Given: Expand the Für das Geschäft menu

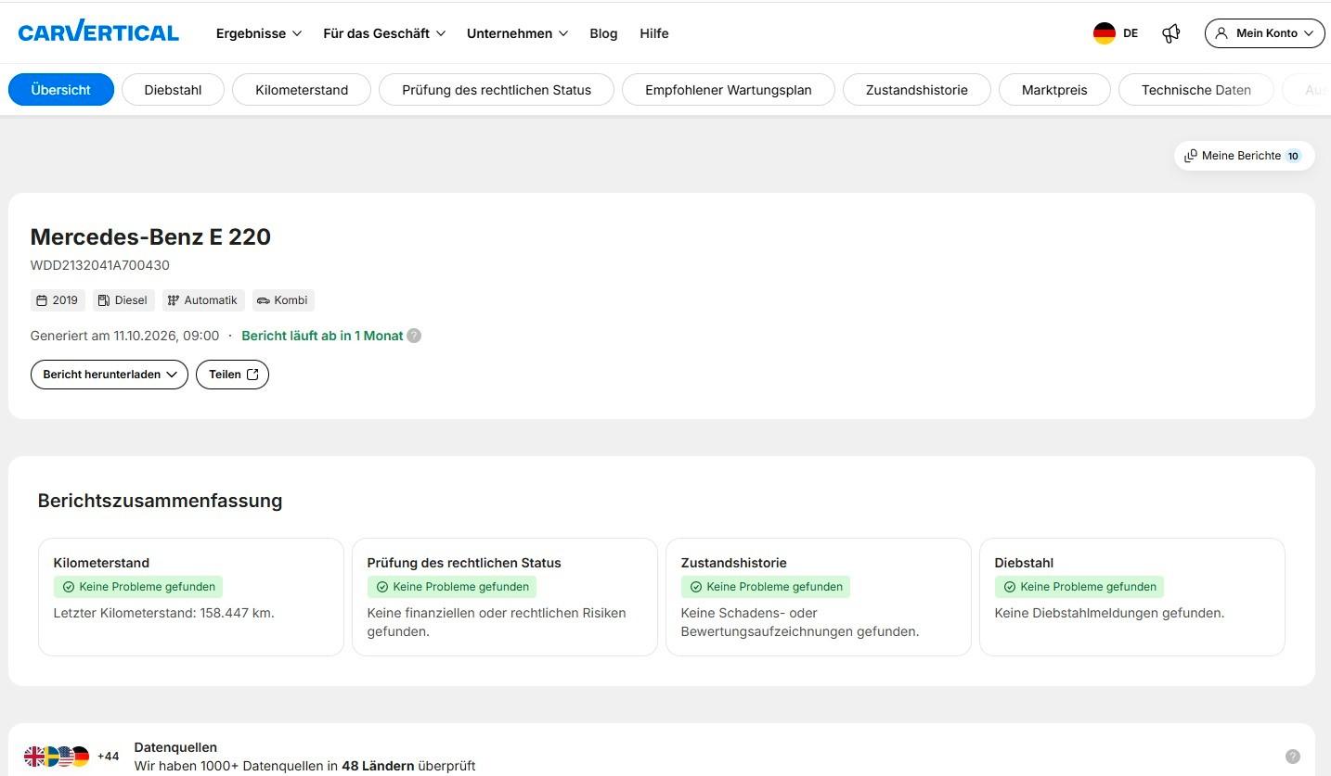Looking at the screenshot, I should (x=384, y=33).
